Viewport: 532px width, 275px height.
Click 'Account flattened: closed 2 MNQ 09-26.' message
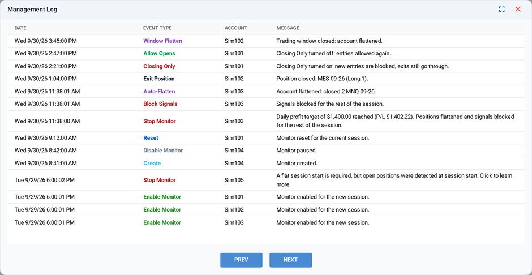[x=327, y=92]
